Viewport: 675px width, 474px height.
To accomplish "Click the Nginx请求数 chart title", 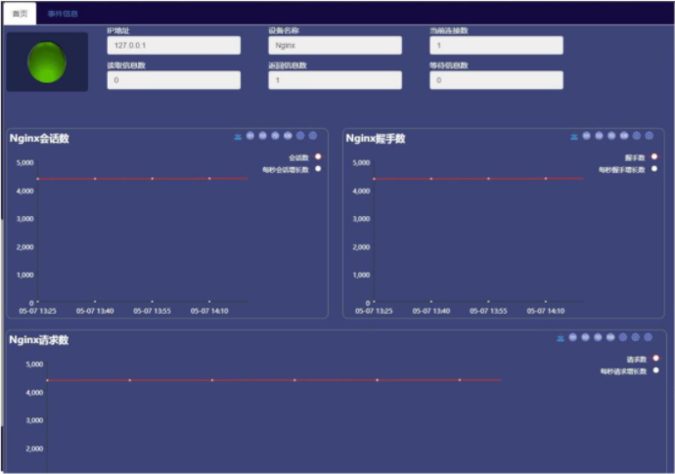I will pos(39,340).
